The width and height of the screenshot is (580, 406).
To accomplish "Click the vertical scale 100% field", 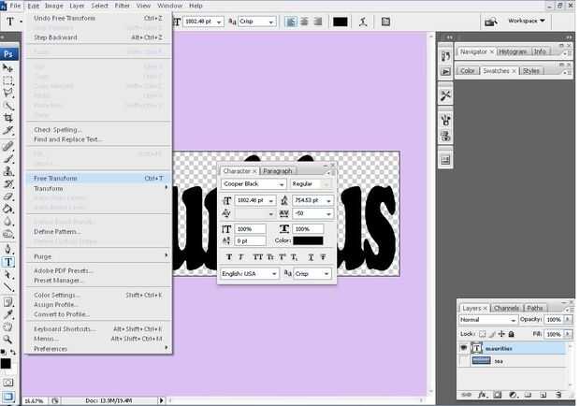I will click(x=250, y=229).
